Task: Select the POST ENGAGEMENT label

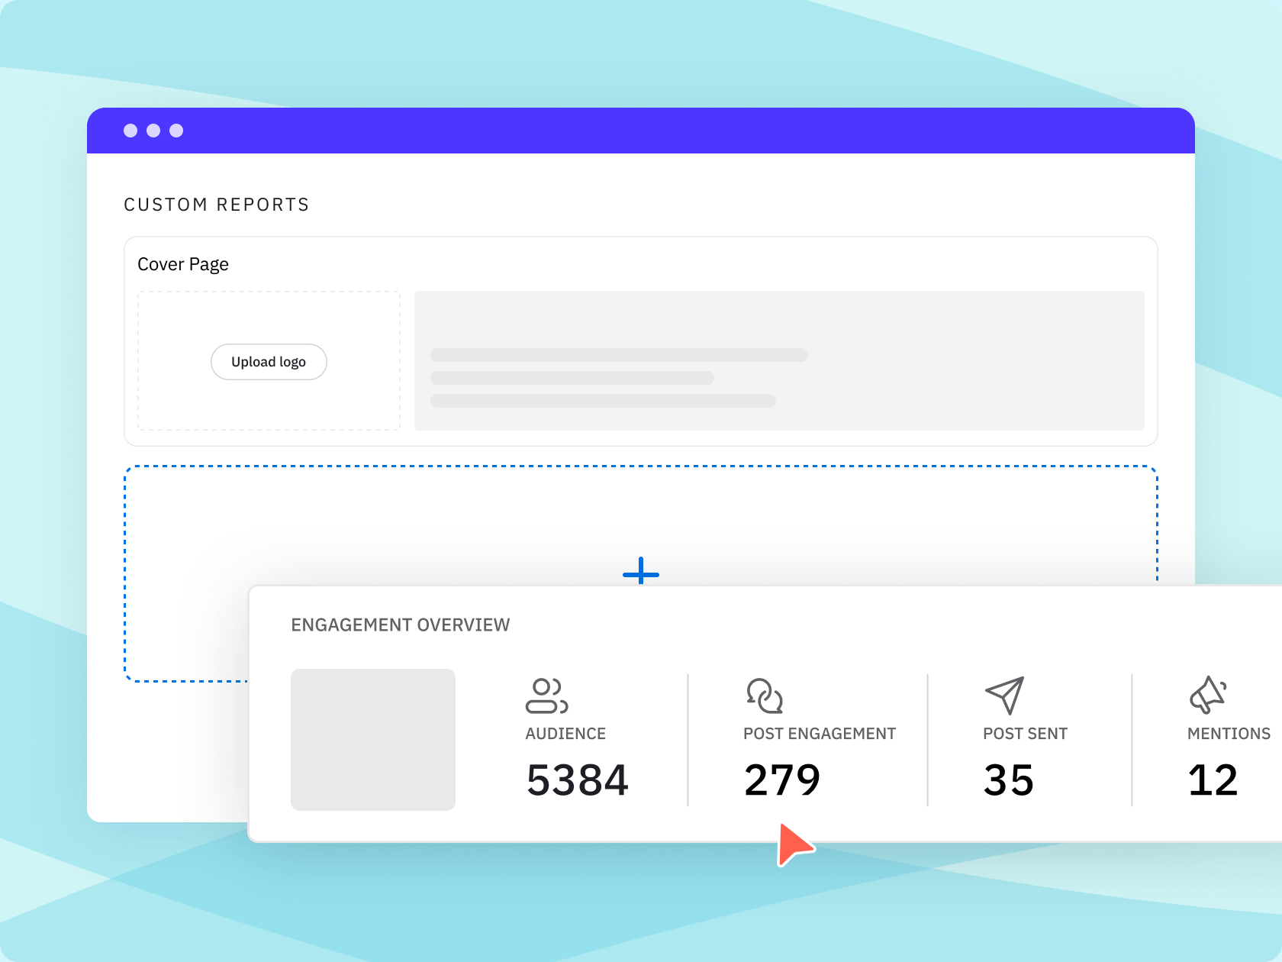Action: click(x=820, y=734)
